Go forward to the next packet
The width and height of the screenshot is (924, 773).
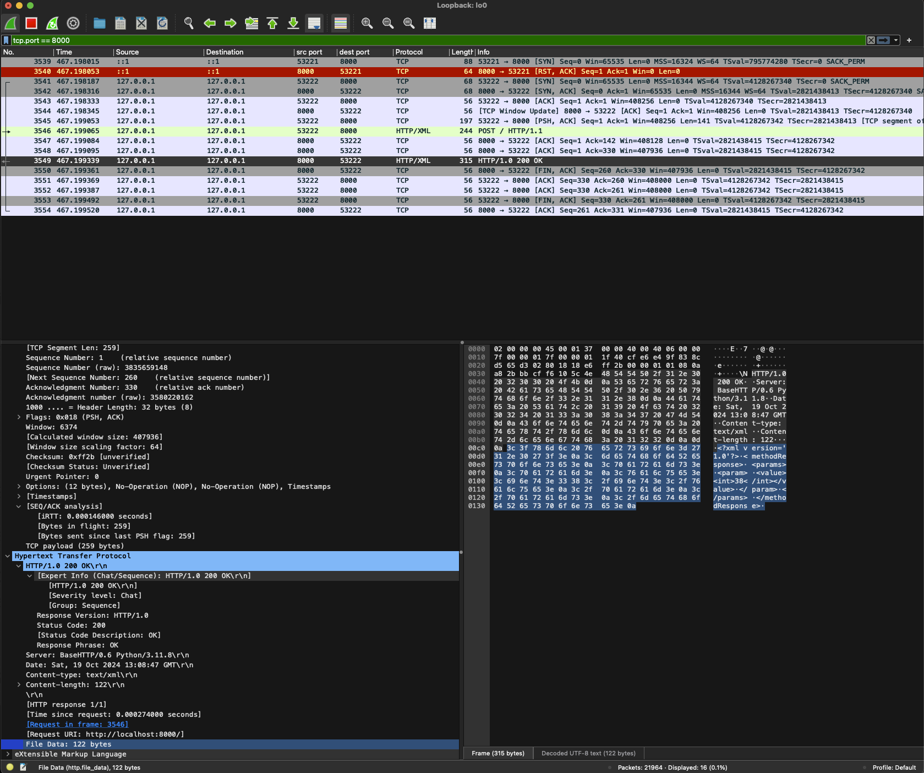[231, 23]
